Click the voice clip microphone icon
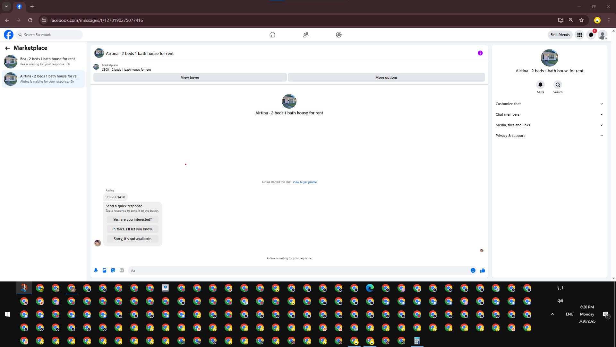The height and width of the screenshot is (347, 616). tap(96, 271)
